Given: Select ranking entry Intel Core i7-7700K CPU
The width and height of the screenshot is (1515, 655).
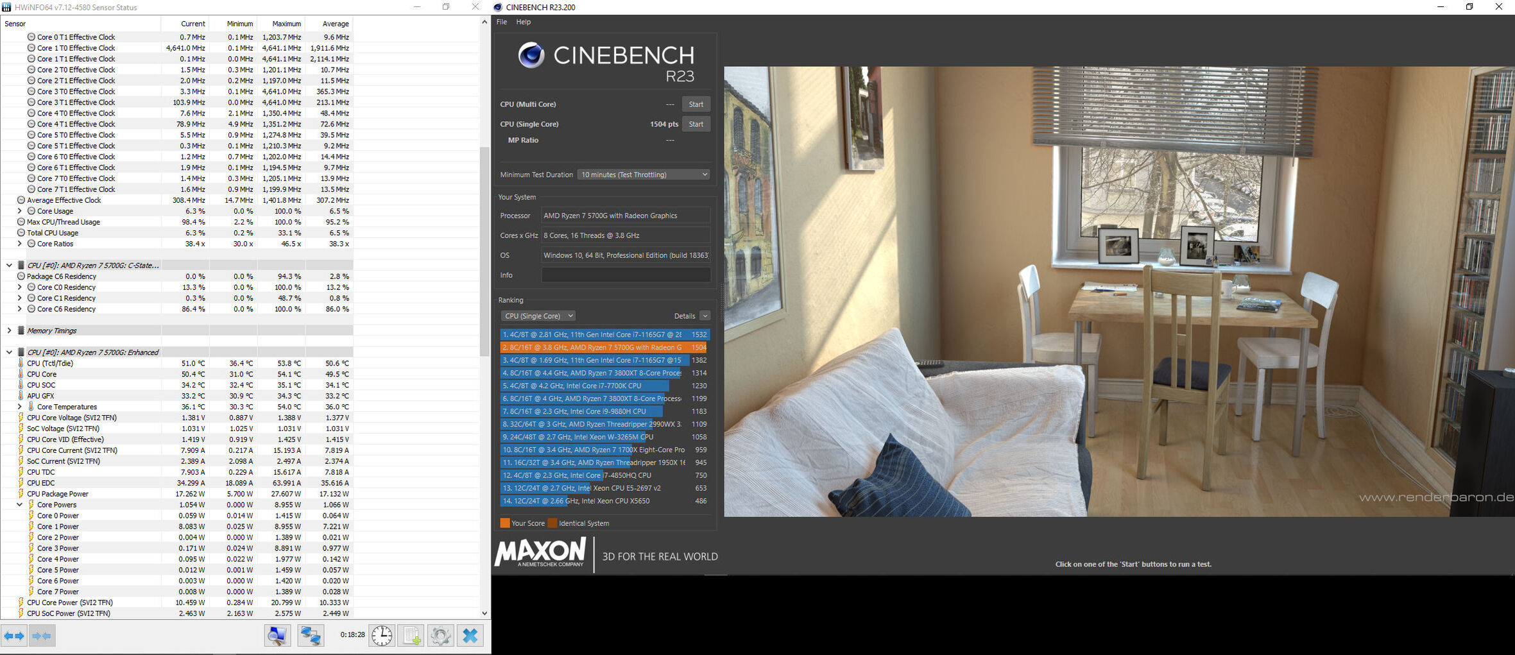Looking at the screenshot, I should coord(604,386).
